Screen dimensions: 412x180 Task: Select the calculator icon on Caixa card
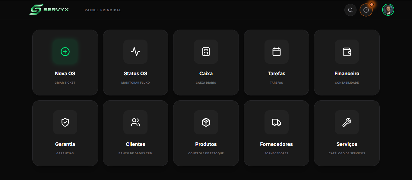(x=206, y=52)
